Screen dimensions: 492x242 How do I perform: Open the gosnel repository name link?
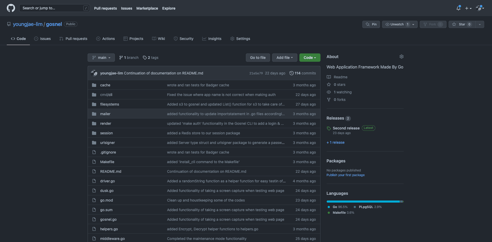point(54,24)
